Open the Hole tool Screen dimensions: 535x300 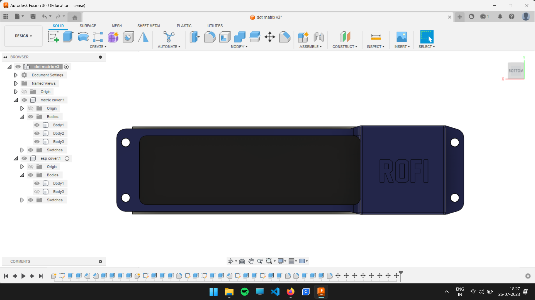128,37
